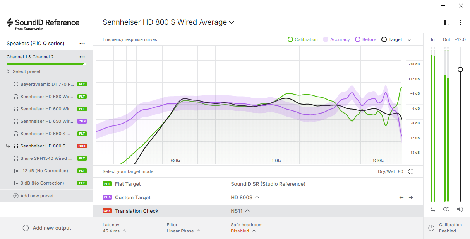Open the Latency 45.4 ms dropdown
This screenshot has width=470, height=239.
click(x=114, y=231)
